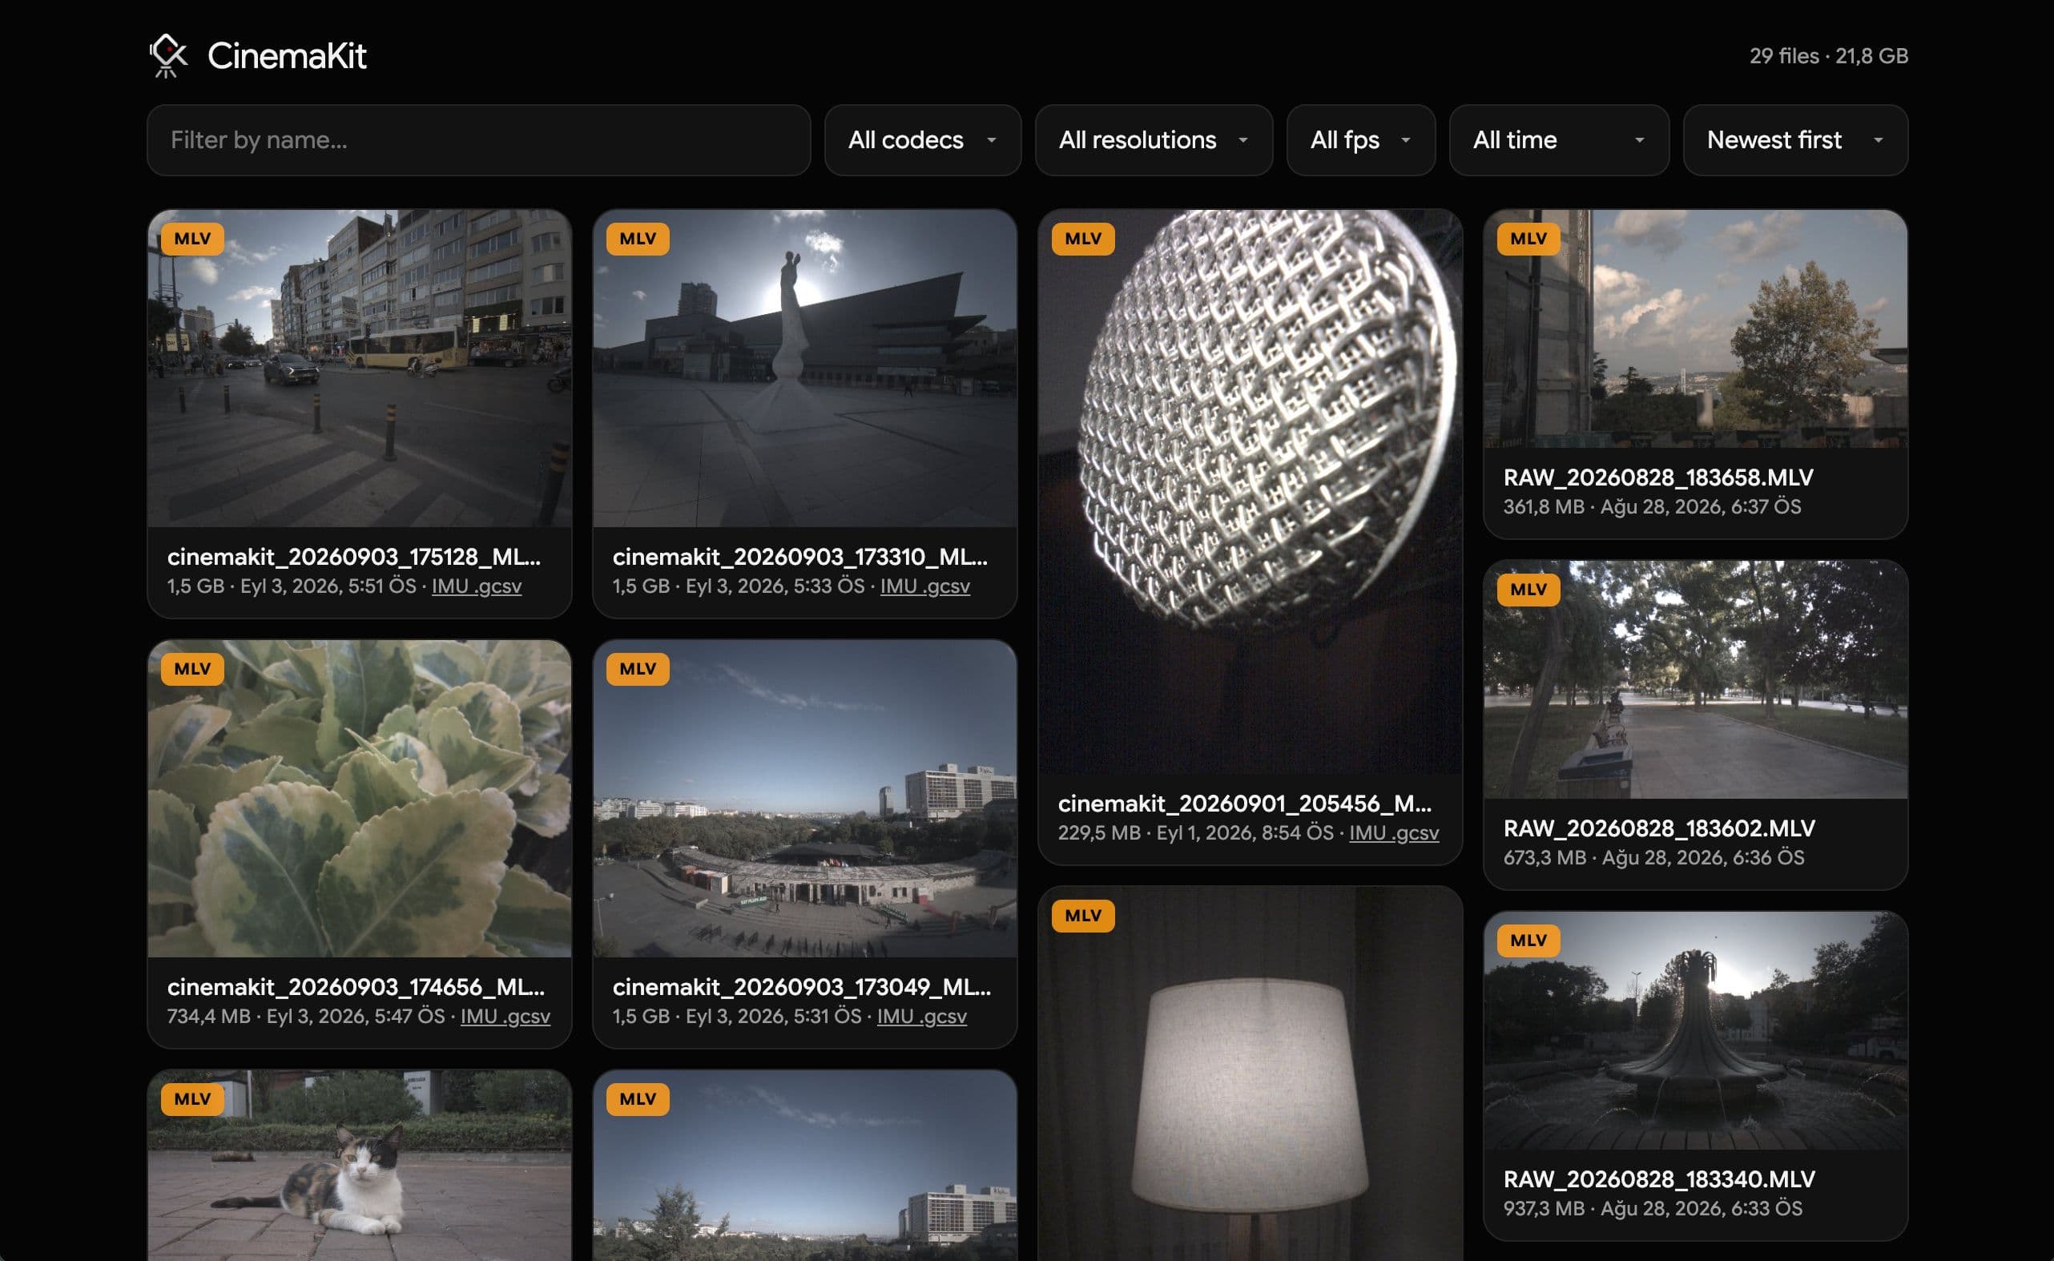2054x1261 pixels.
Task: Select filename cinemakit_20260903_173310_ML...
Action: click(799, 557)
